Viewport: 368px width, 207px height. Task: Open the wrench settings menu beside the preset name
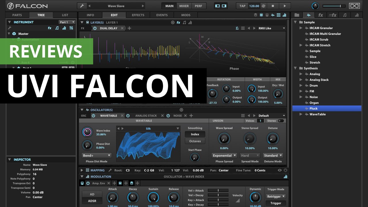pyautogui.click(x=82, y=6)
